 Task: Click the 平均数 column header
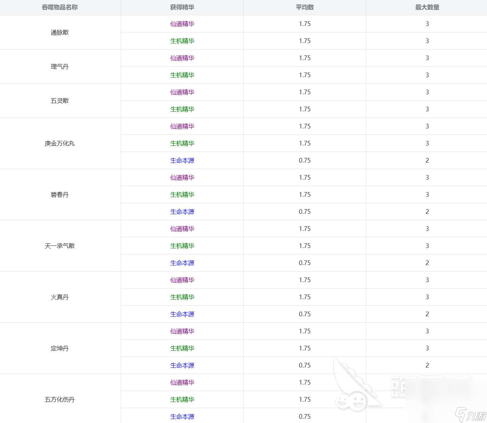[305, 7]
